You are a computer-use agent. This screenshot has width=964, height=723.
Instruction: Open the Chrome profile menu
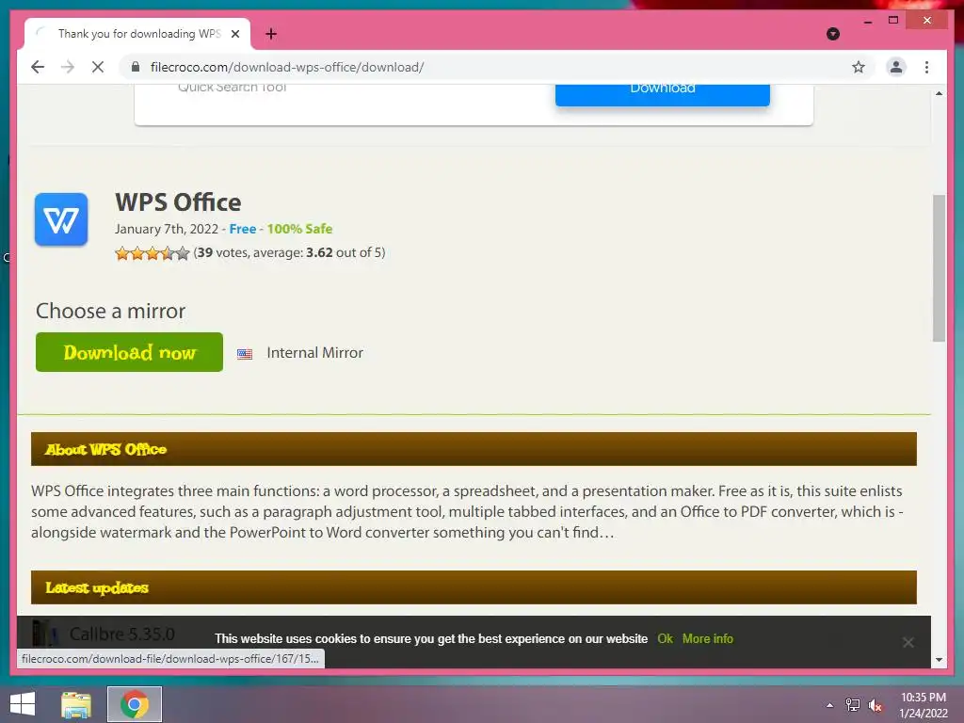[896, 67]
